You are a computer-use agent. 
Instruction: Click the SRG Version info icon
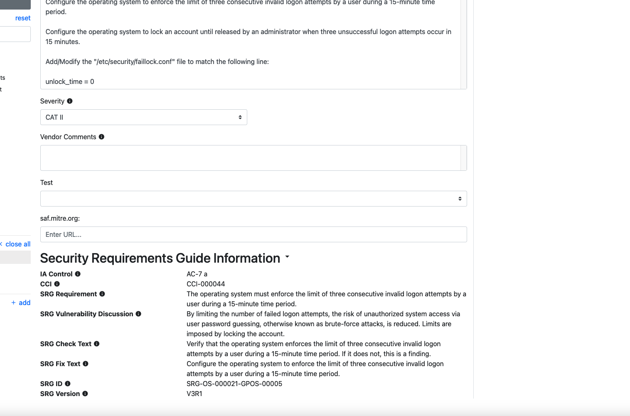[85, 394]
